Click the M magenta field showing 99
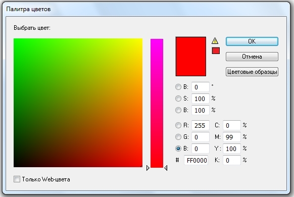Screen dimensions: 294x197 [x=232, y=137]
